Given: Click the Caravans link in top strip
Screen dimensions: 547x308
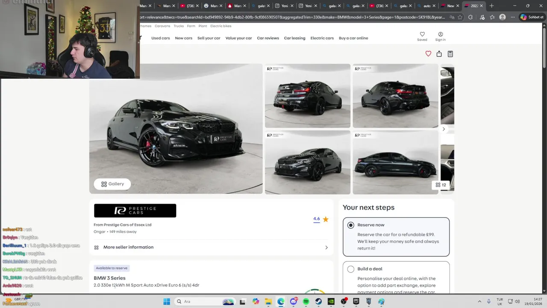Looking at the screenshot, I should (x=162, y=26).
